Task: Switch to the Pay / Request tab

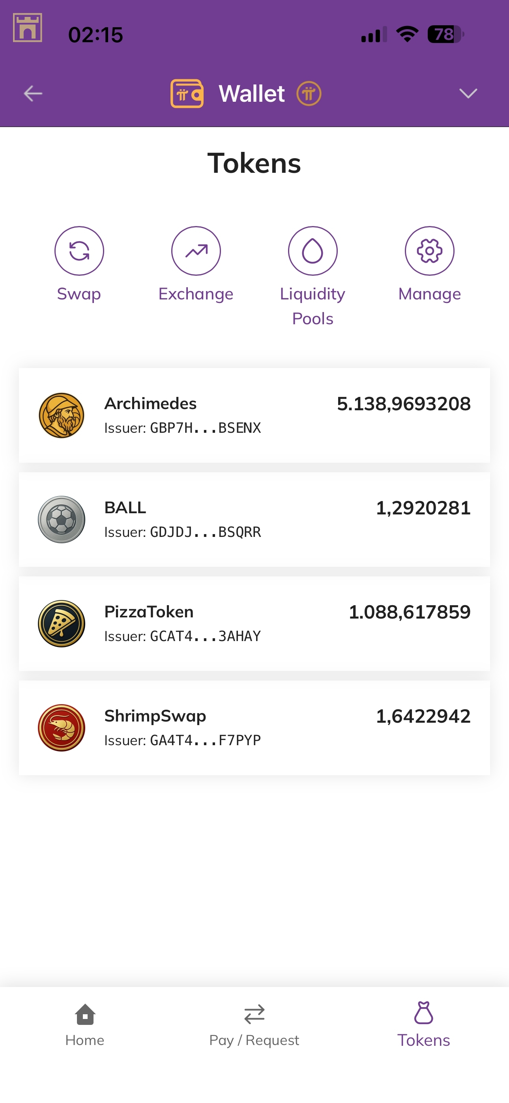Action: [254, 1025]
